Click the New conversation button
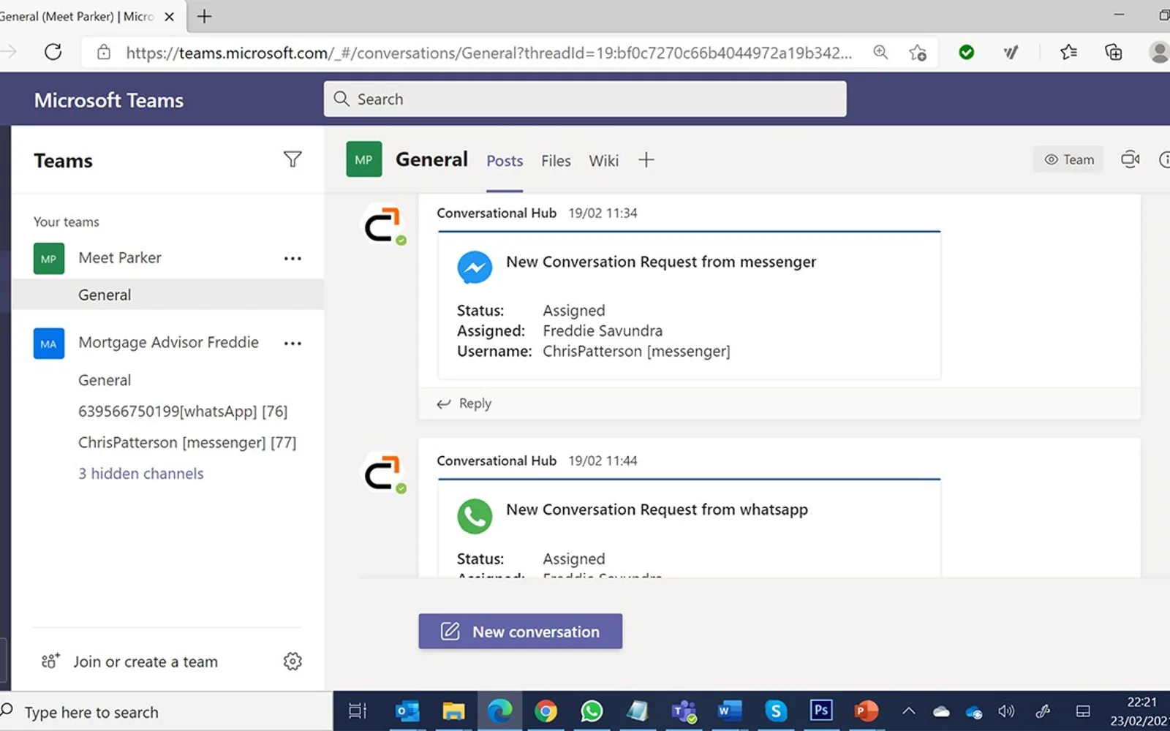The width and height of the screenshot is (1170, 731). coord(521,632)
